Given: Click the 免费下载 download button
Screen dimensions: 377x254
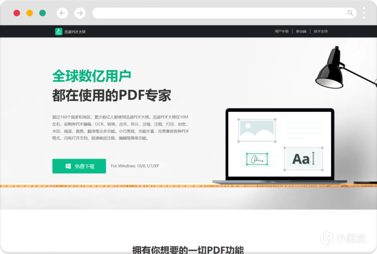Looking at the screenshot, I should (x=79, y=166).
